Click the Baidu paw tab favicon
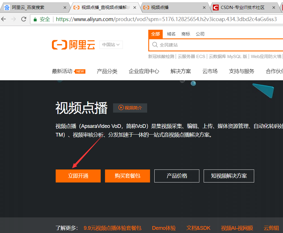This screenshot has width=283, height=233. click(7, 8)
